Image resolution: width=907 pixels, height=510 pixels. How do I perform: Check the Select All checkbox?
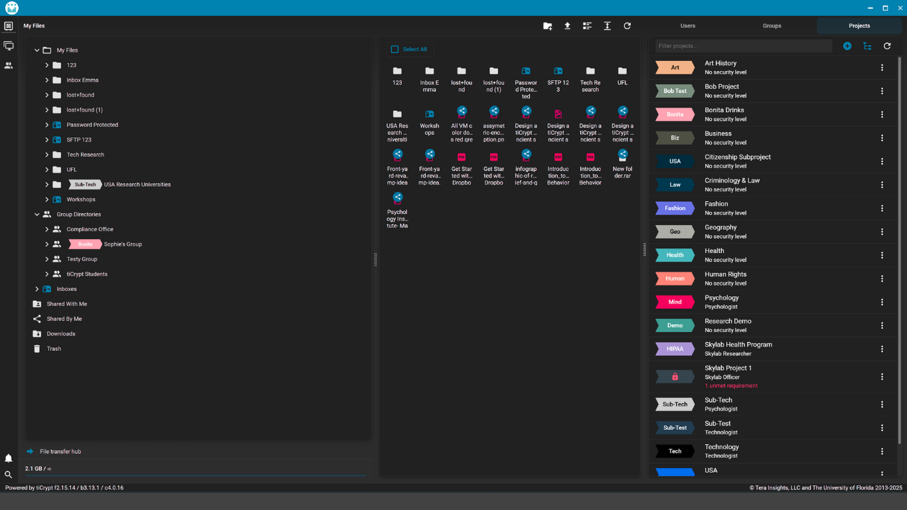click(395, 49)
